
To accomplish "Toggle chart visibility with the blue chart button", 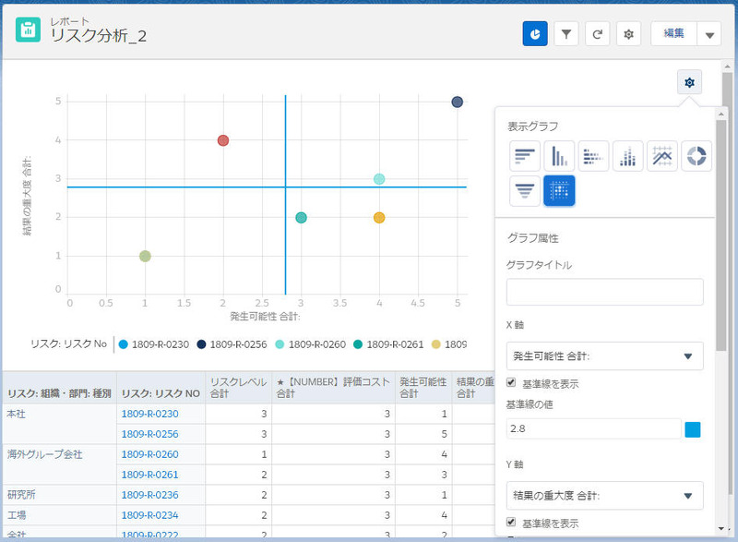I will pyautogui.click(x=536, y=34).
